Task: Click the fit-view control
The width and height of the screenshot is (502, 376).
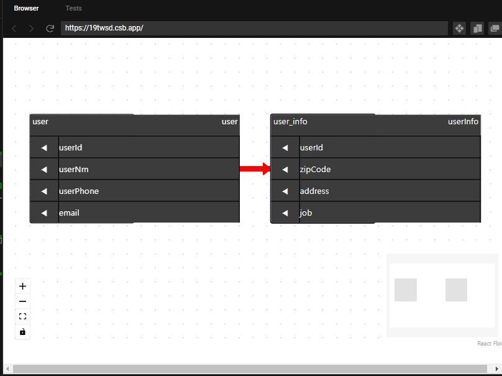Action: tap(22, 316)
